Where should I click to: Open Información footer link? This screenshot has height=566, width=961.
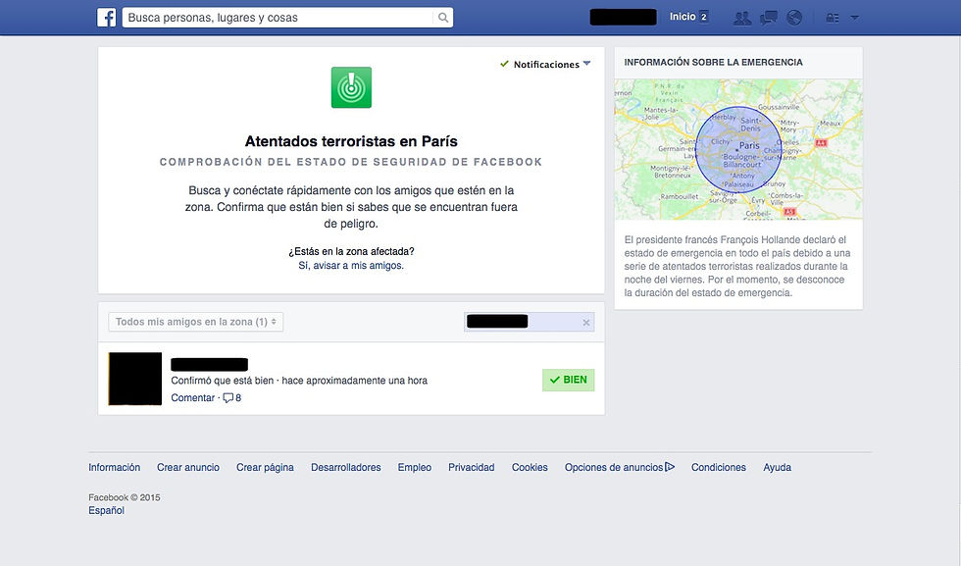pyautogui.click(x=114, y=467)
